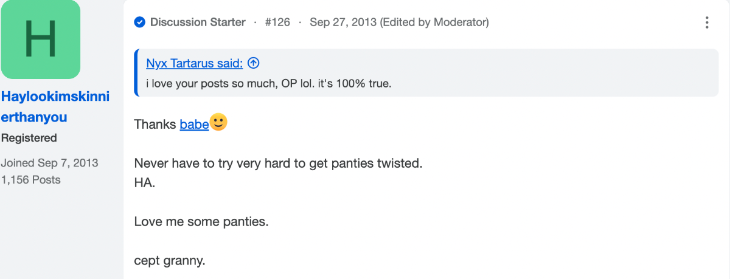Click the line about getting panties twisted
Viewport: 730px width, 279px height.
coord(278,164)
